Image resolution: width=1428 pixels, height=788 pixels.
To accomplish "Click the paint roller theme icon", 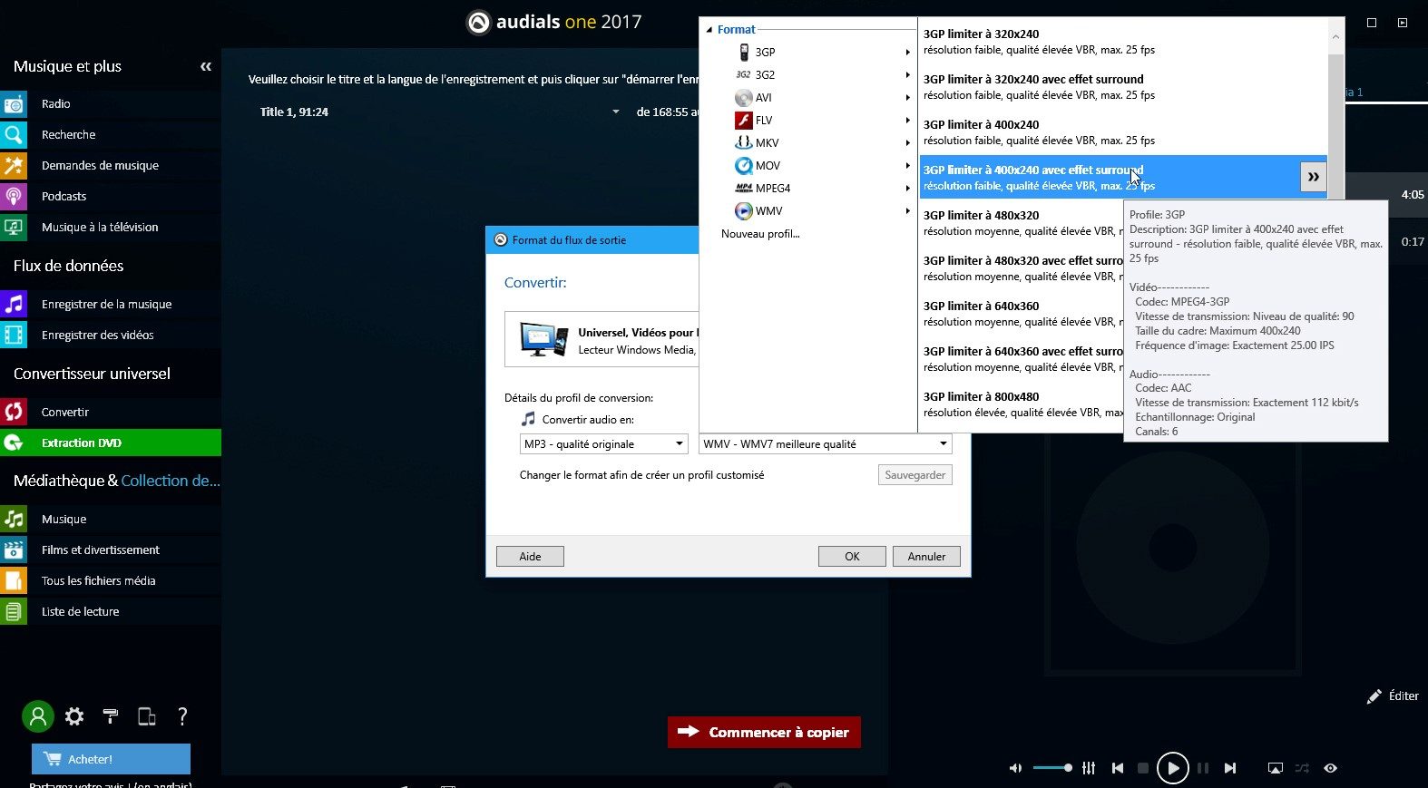I will [x=111, y=716].
